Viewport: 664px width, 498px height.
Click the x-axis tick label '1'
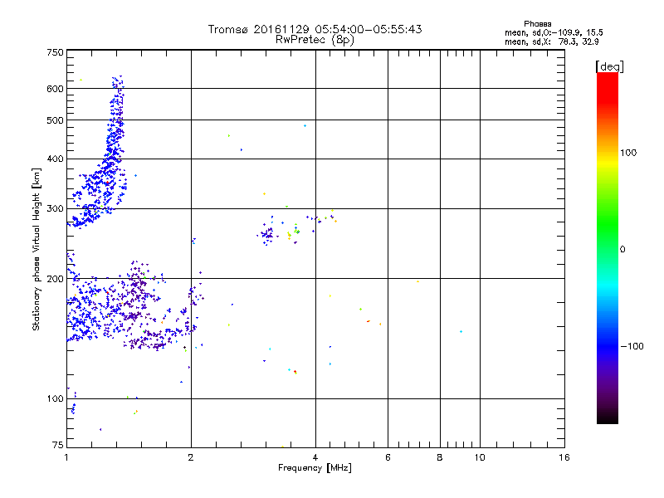tap(66, 457)
